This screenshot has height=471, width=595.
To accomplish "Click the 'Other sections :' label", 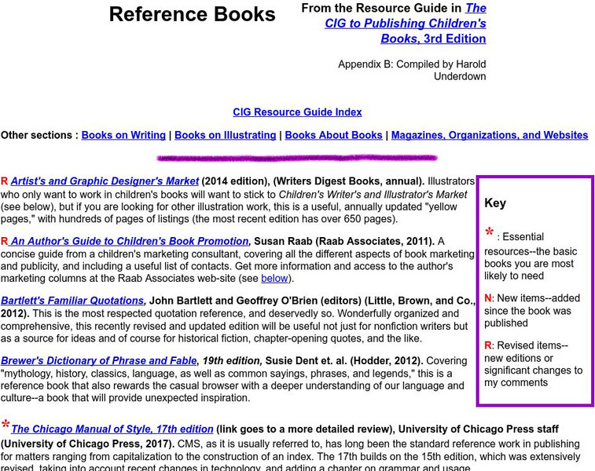I will [39, 135].
